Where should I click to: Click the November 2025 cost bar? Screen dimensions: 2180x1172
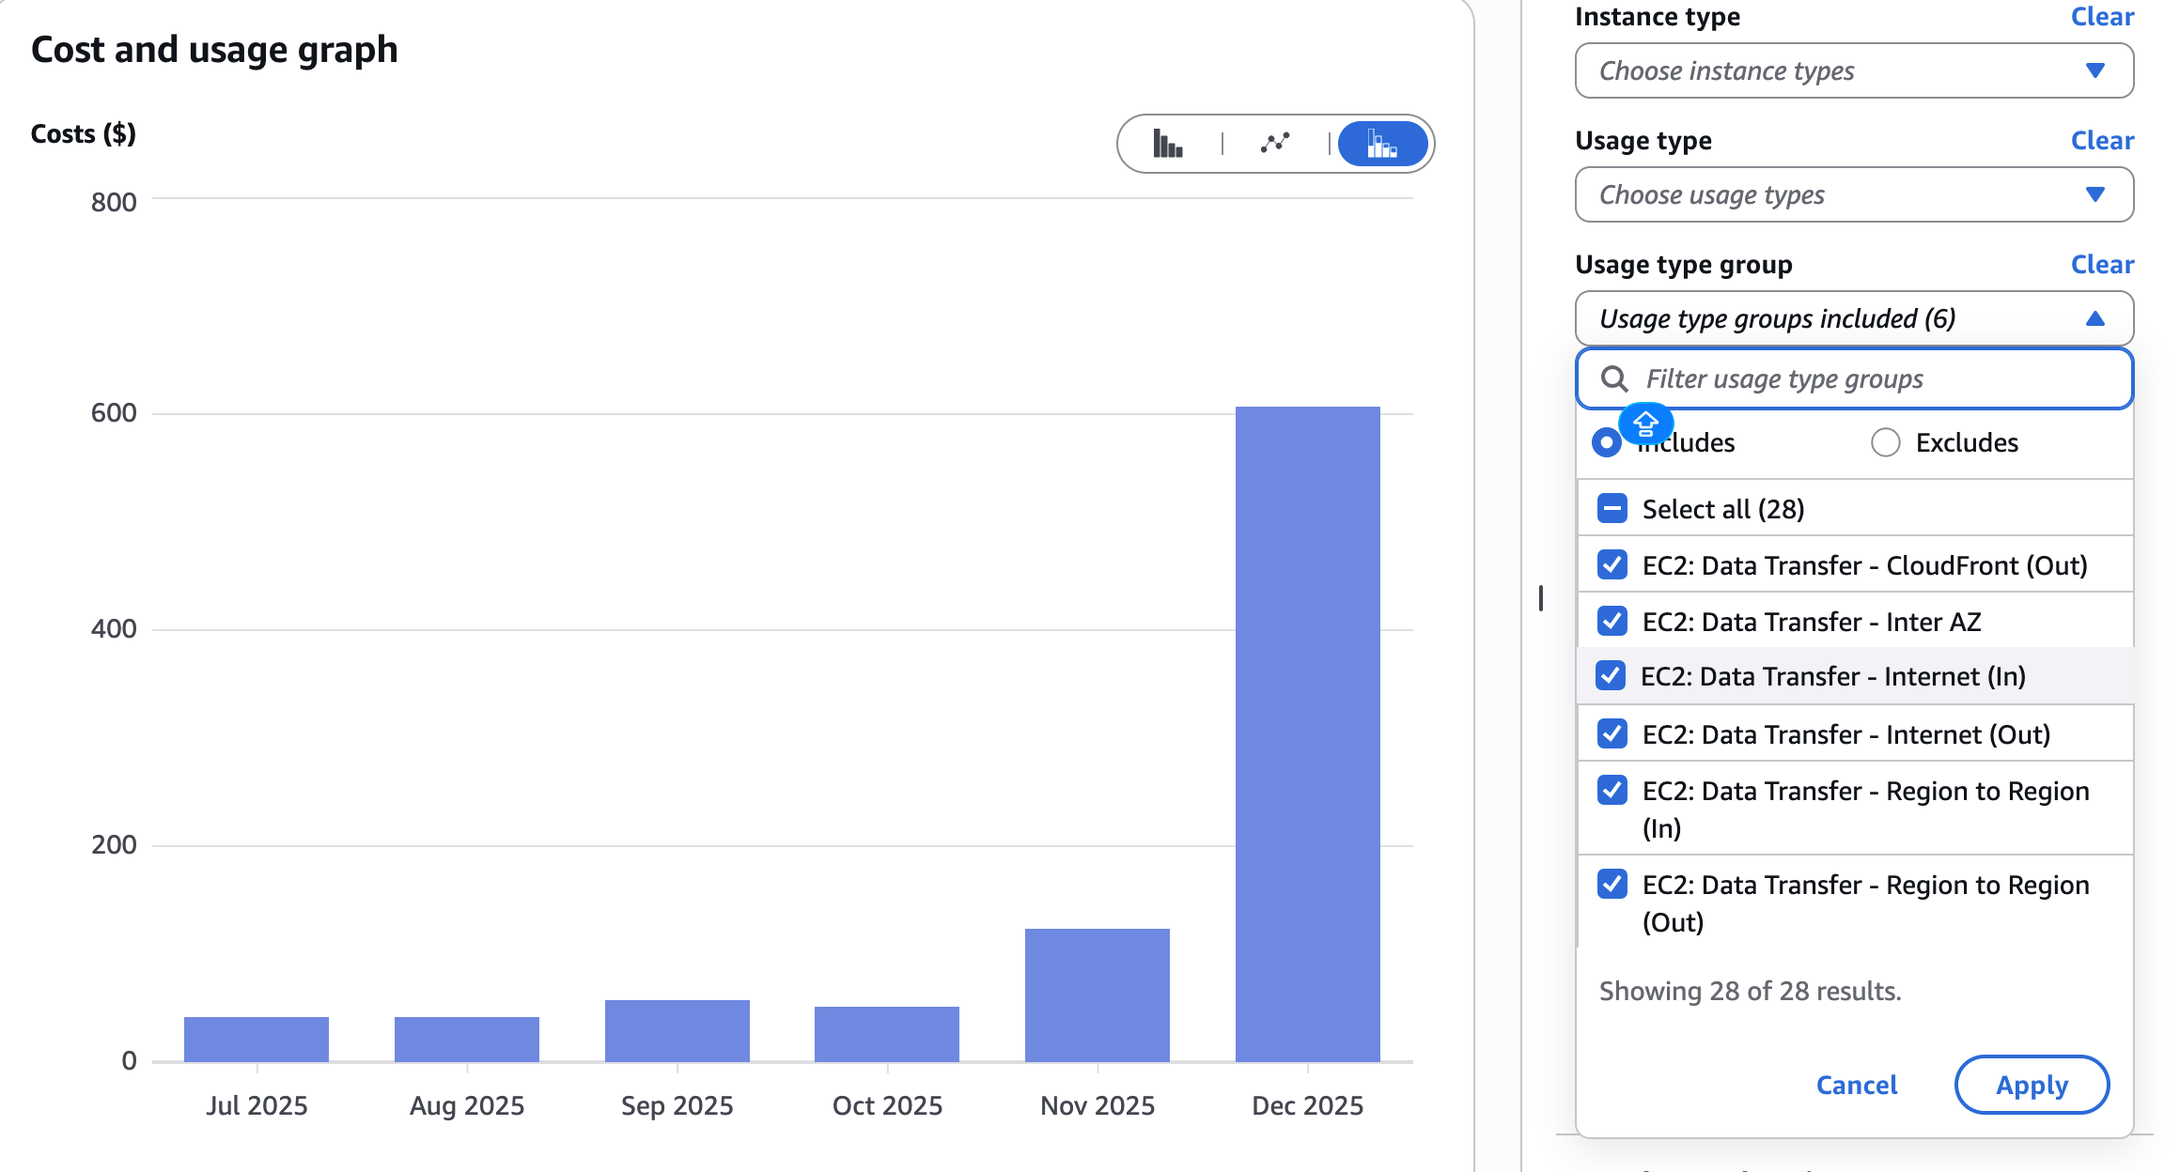tap(1097, 995)
